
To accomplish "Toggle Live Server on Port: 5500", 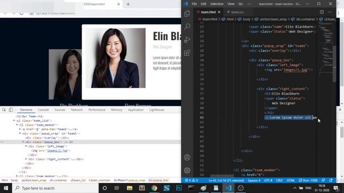I will 308,180.
